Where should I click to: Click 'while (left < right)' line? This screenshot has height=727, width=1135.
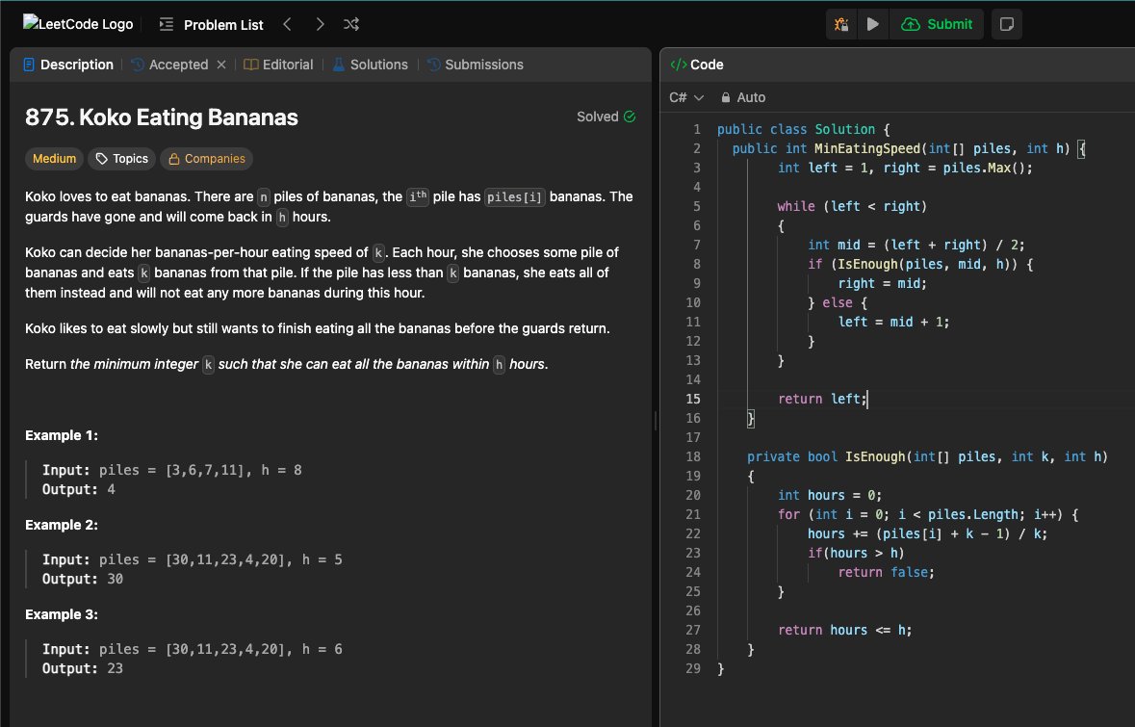(x=852, y=206)
